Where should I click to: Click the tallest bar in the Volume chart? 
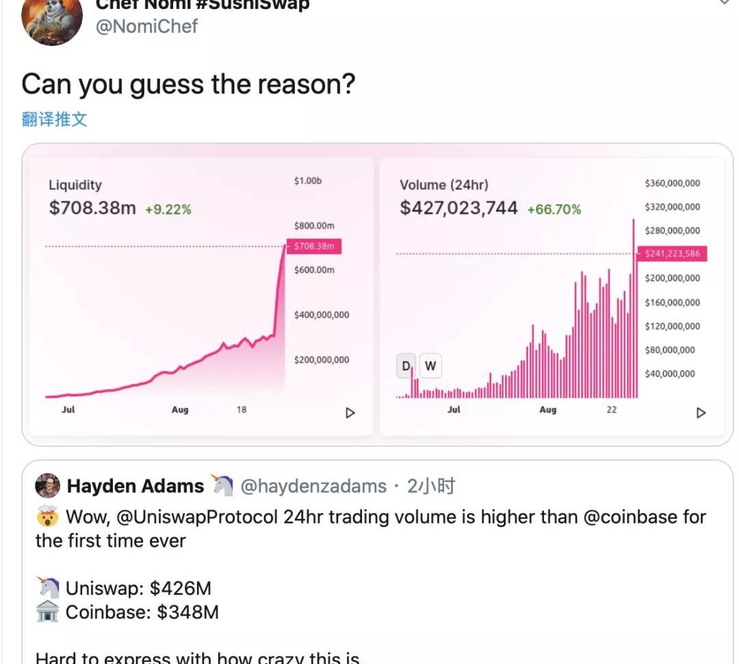[634, 309]
